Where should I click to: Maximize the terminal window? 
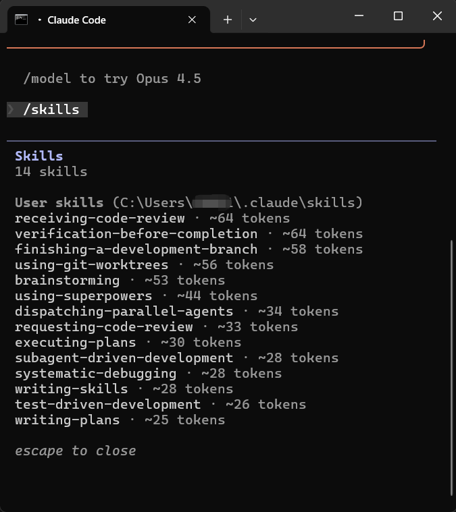coord(398,16)
